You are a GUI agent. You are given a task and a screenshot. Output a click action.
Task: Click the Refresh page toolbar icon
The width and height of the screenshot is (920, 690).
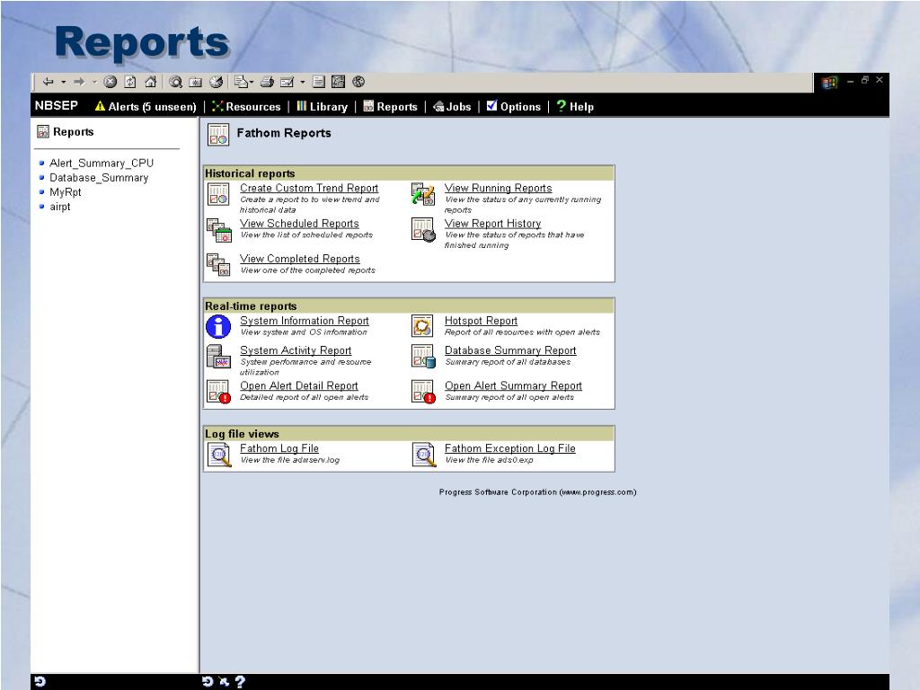pos(130,82)
